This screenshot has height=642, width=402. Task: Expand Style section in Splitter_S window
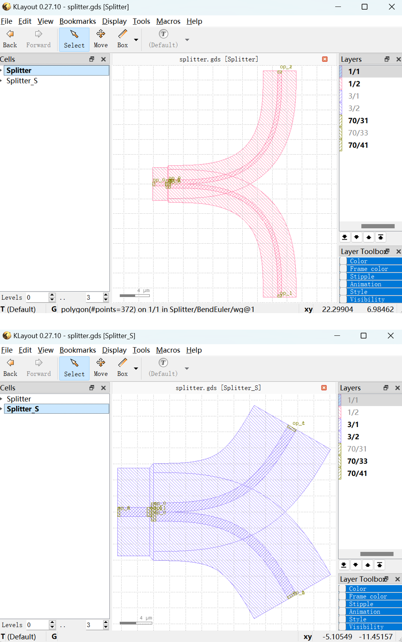click(370, 619)
